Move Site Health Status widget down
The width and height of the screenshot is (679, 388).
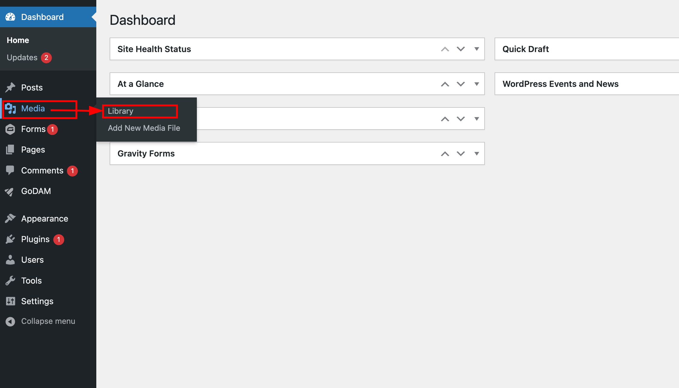tap(461, 49)
